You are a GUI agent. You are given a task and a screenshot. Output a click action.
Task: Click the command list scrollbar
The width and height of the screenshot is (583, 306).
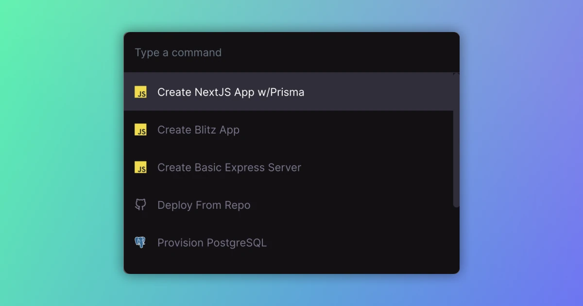point(456,140)
